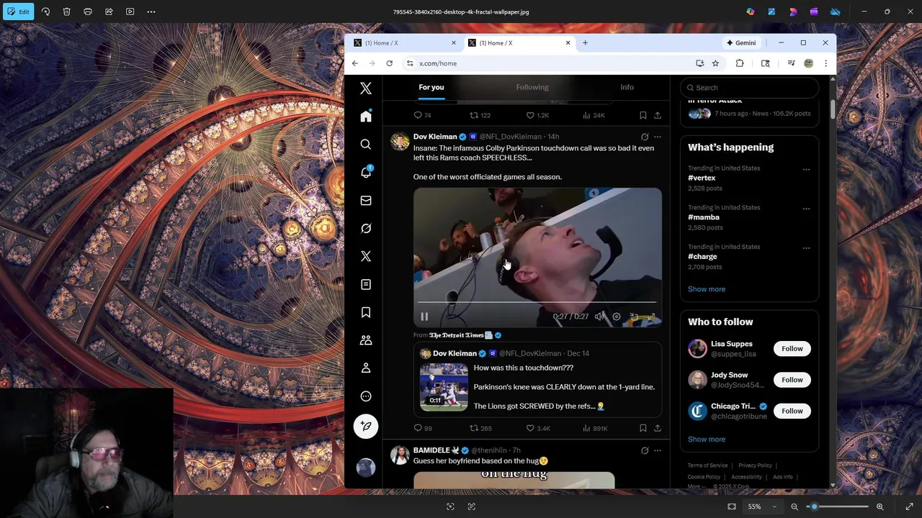
Task: Follow Lisa Suppes
Action: click(x=792, y=349)
